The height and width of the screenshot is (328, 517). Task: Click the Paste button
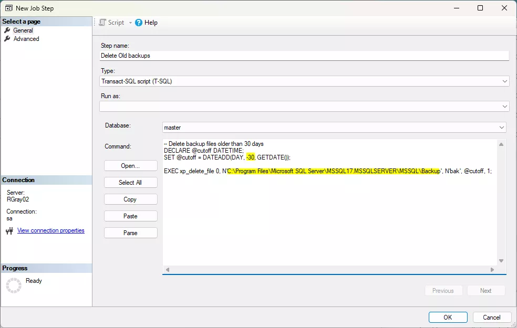[x=131, y=216]
